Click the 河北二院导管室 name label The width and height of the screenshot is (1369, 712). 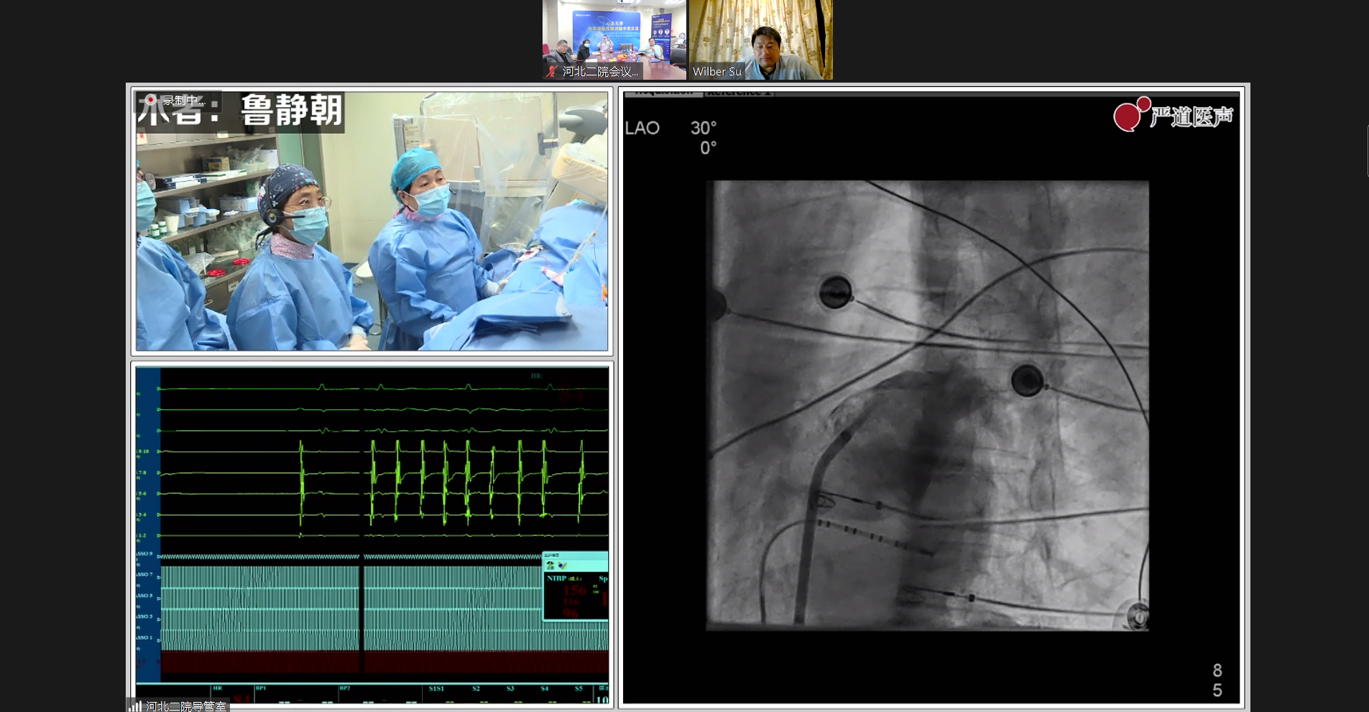tap(186, 706)
